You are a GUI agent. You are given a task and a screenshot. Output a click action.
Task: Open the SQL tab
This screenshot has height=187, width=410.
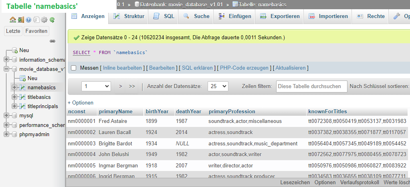[164, 16]
